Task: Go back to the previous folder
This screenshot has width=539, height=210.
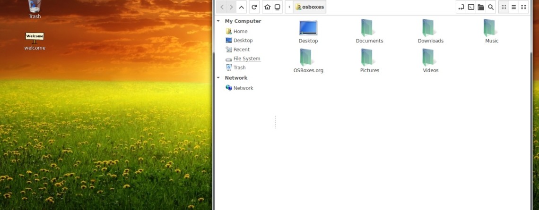Action: tap(222, 7)
